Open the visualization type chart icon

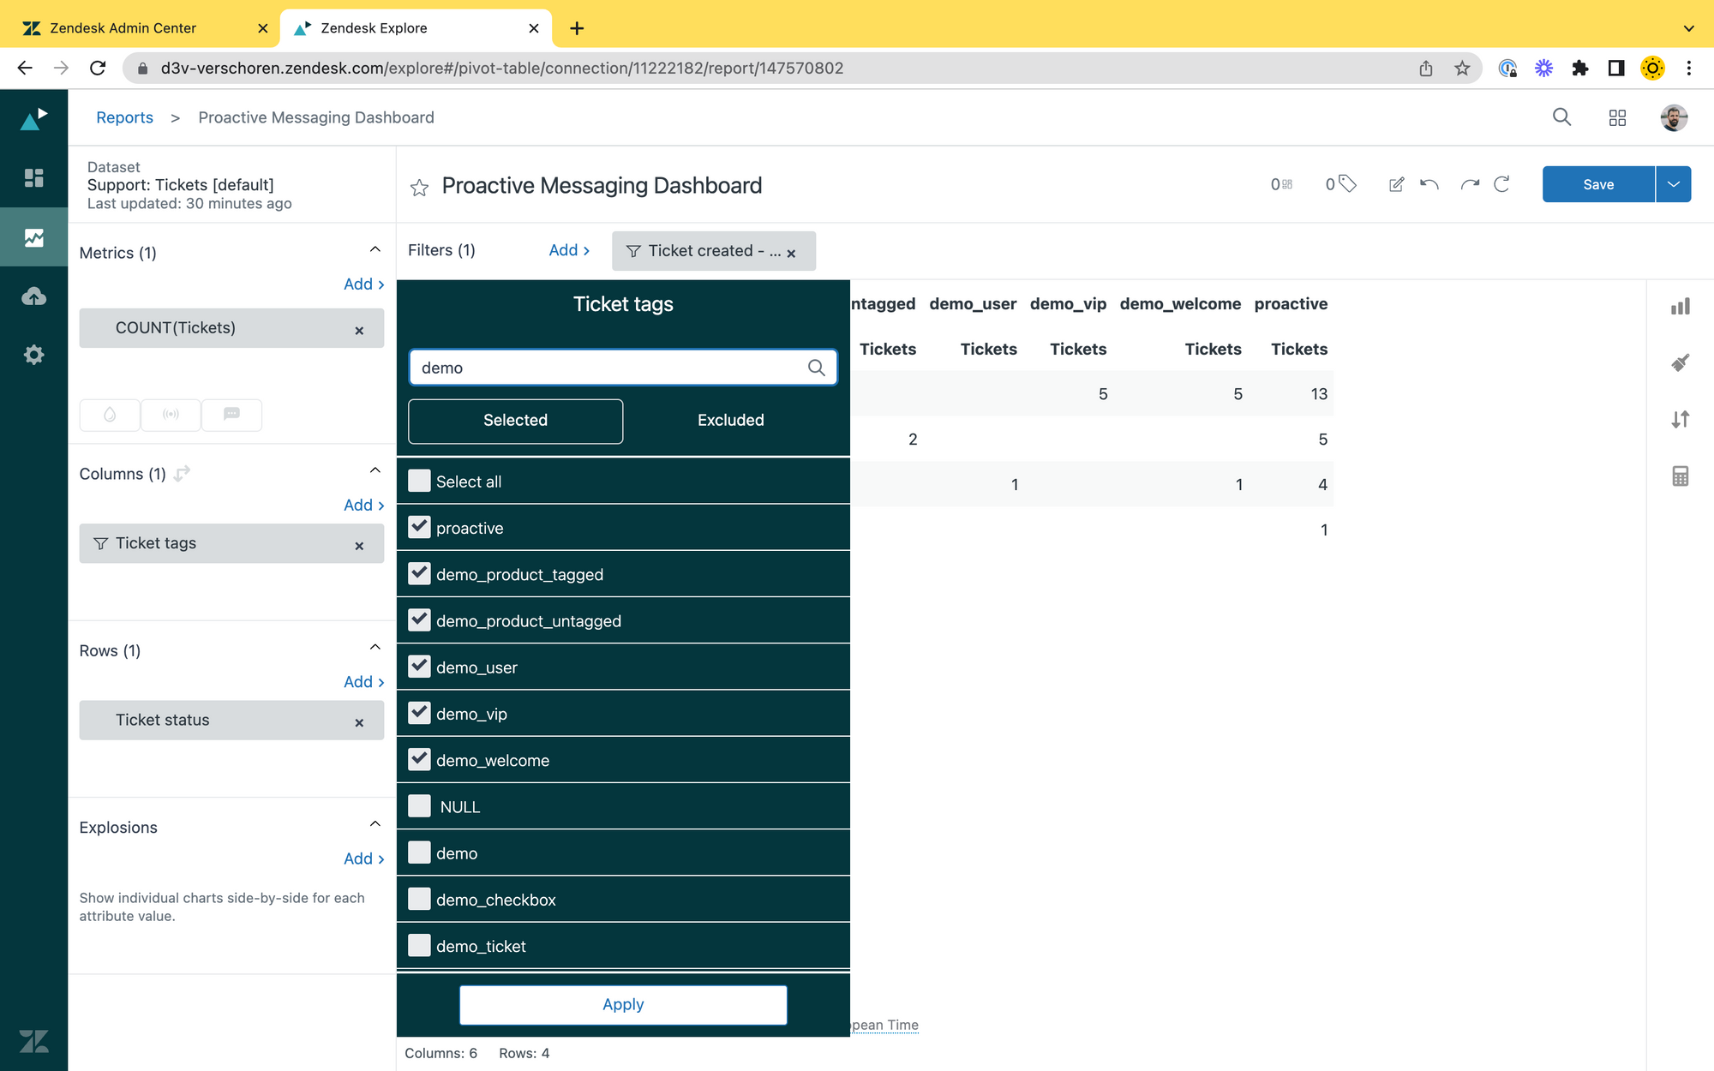point(1680,307)
